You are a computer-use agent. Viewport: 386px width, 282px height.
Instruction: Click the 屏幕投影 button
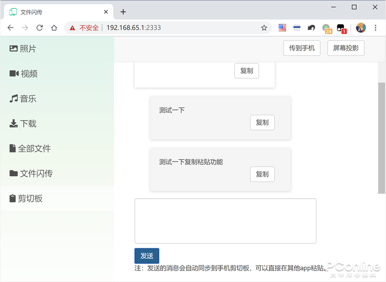(x=346, y=48)
